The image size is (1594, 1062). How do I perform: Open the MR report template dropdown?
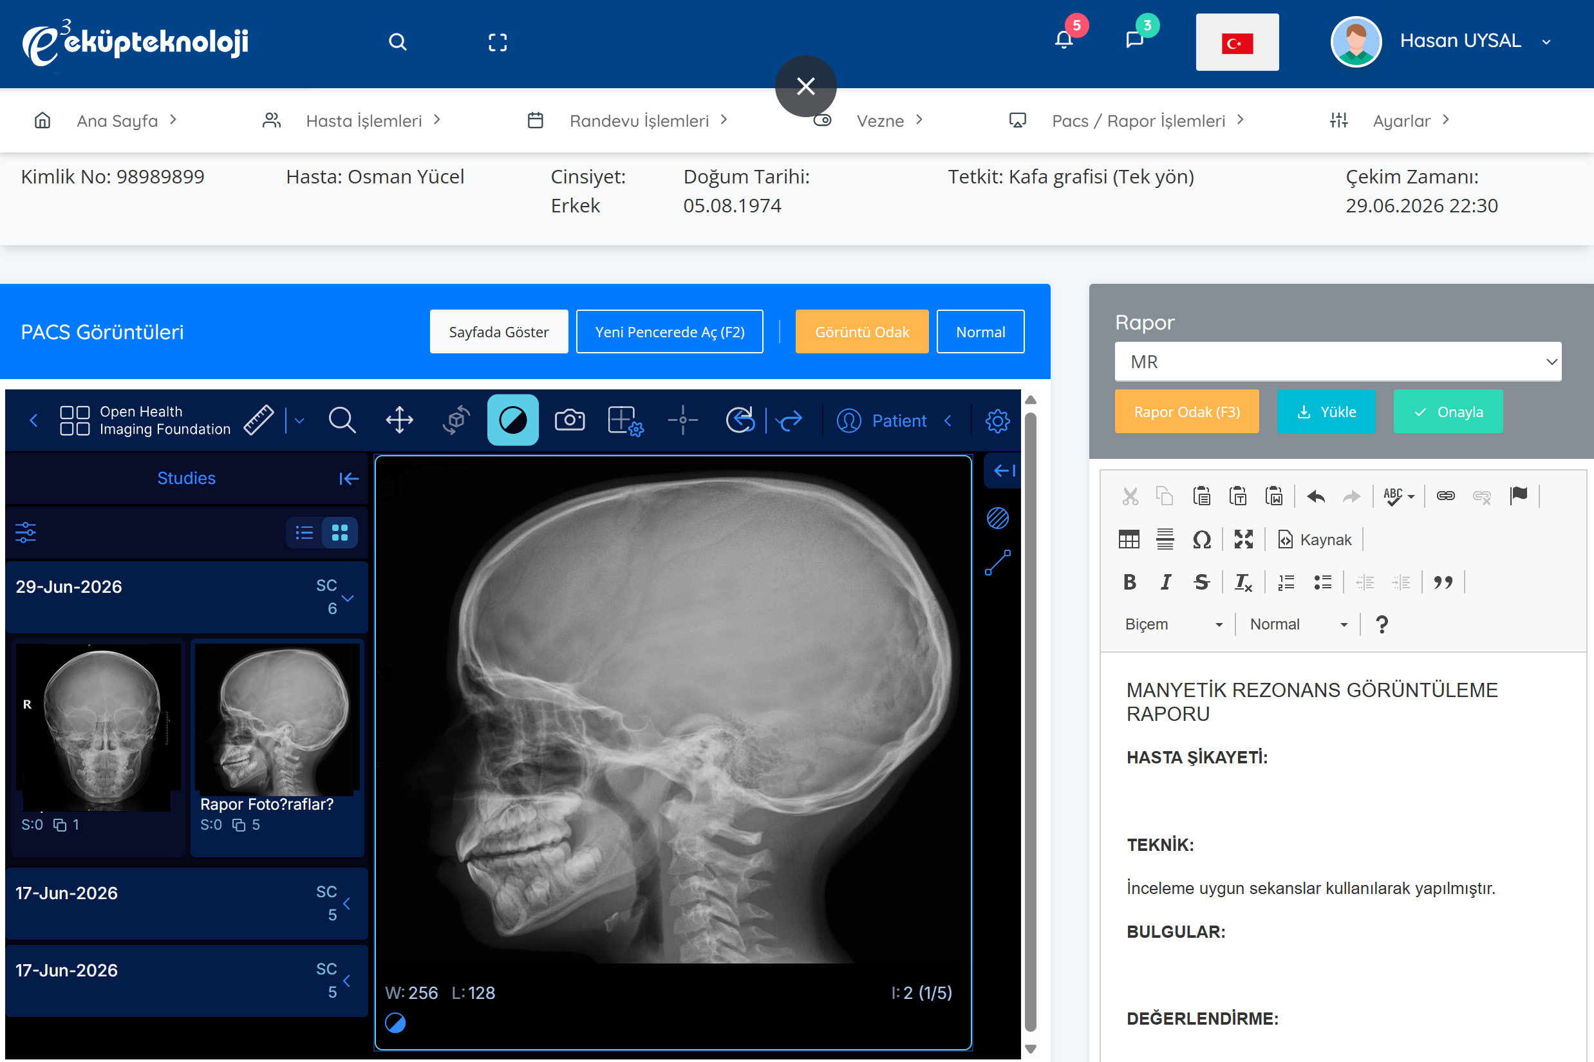(x=1338, y=362)
